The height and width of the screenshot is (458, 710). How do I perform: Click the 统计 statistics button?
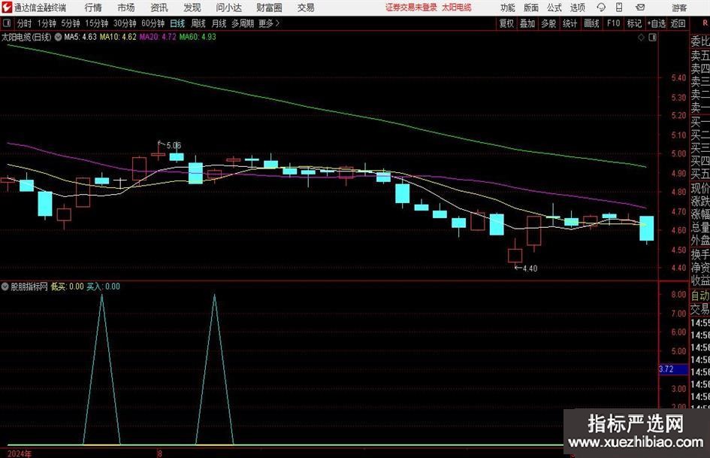pos(570,23)
